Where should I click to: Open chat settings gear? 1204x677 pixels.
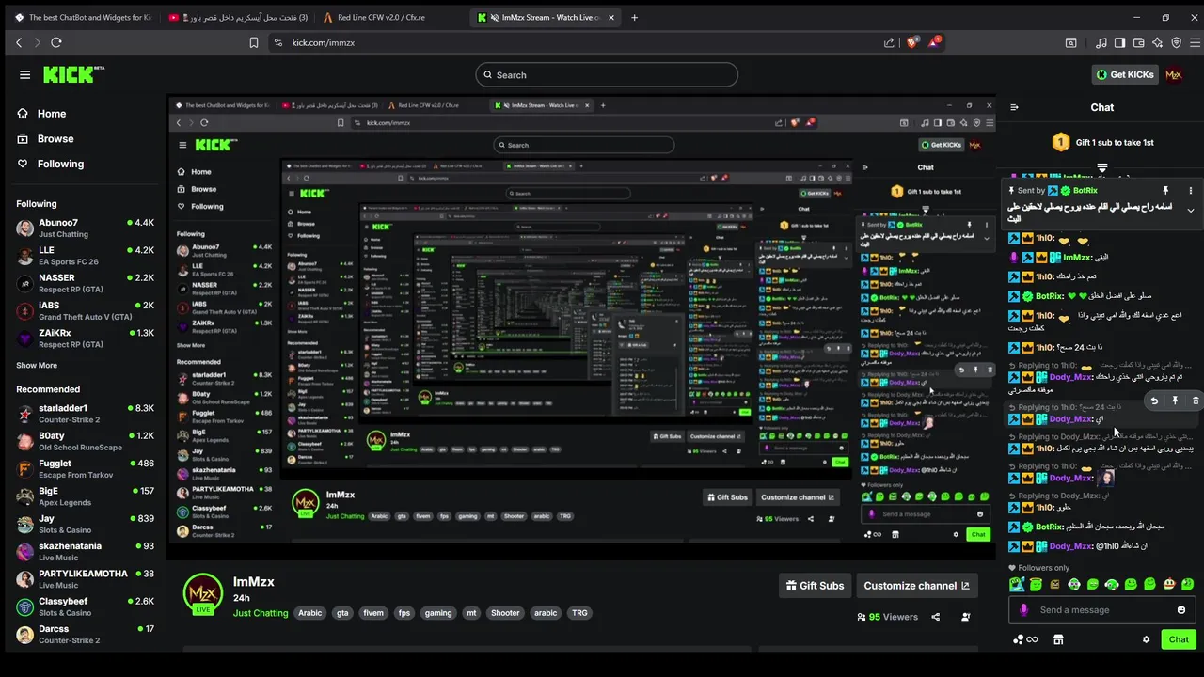(1146, 639)
